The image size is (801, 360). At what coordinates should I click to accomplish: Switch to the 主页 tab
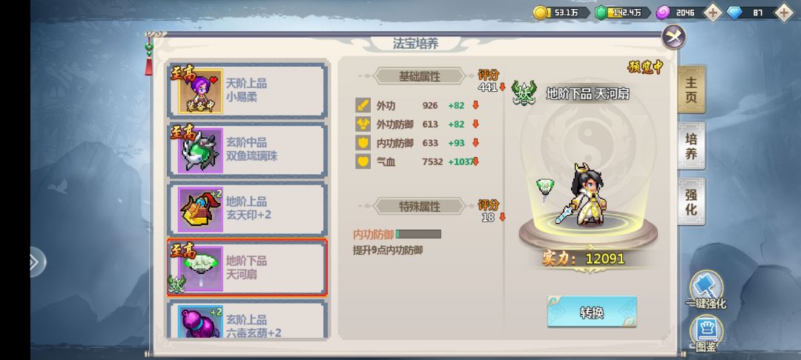pos(691,89)
